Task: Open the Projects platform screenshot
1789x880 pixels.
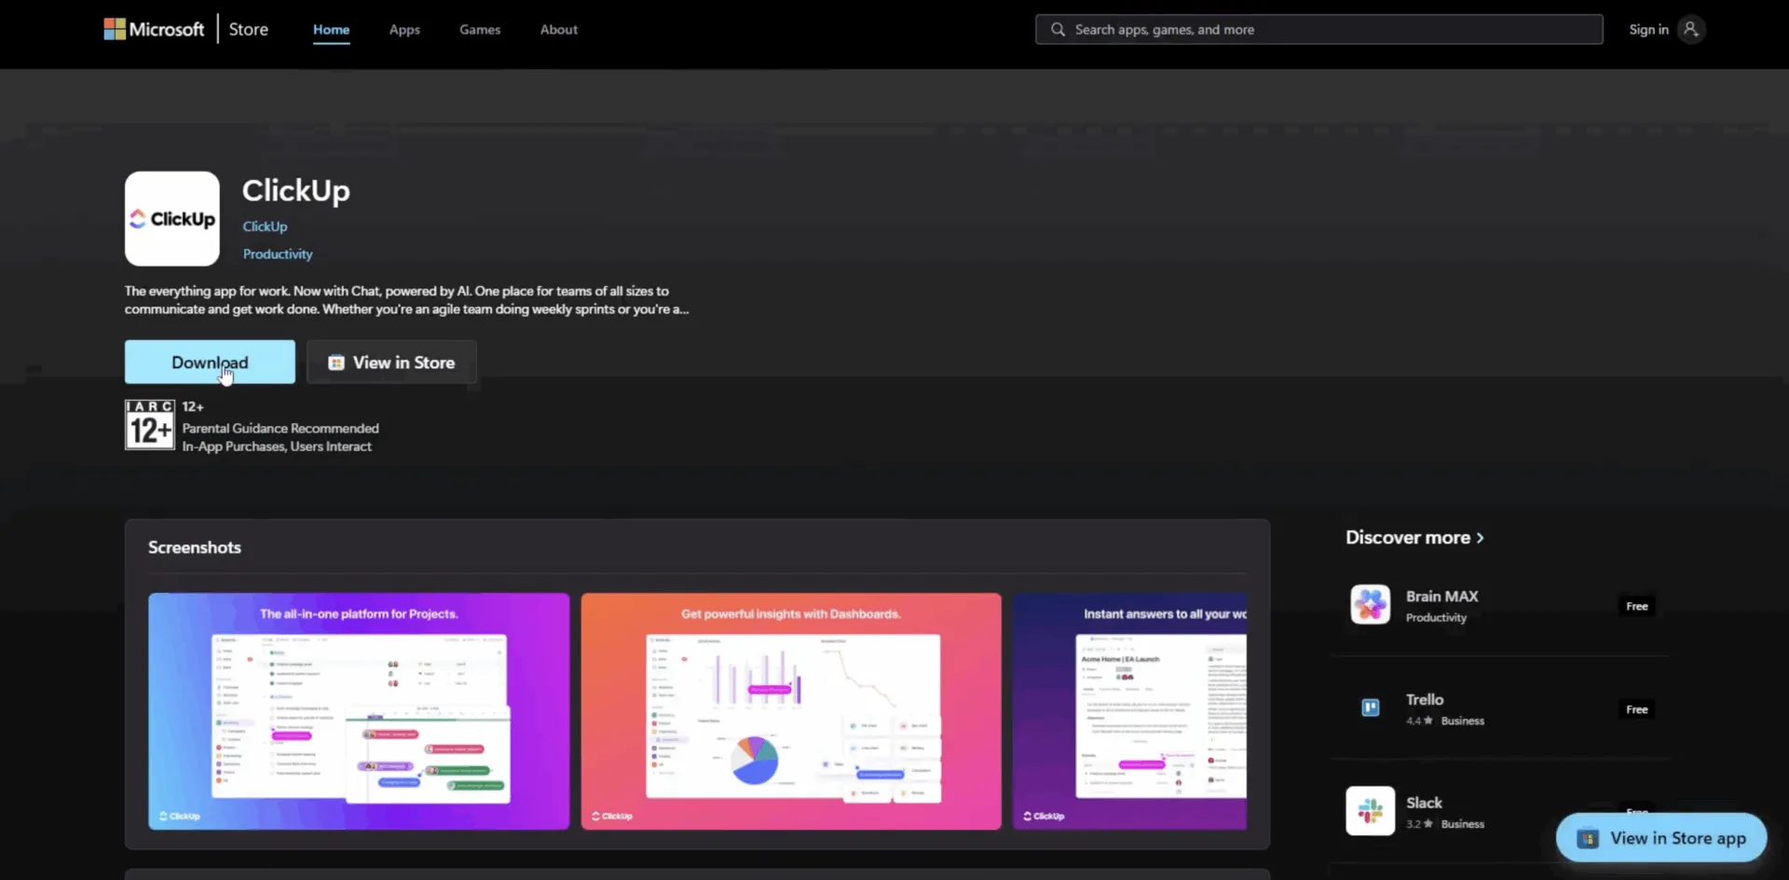Action: [x=359, y=711]
